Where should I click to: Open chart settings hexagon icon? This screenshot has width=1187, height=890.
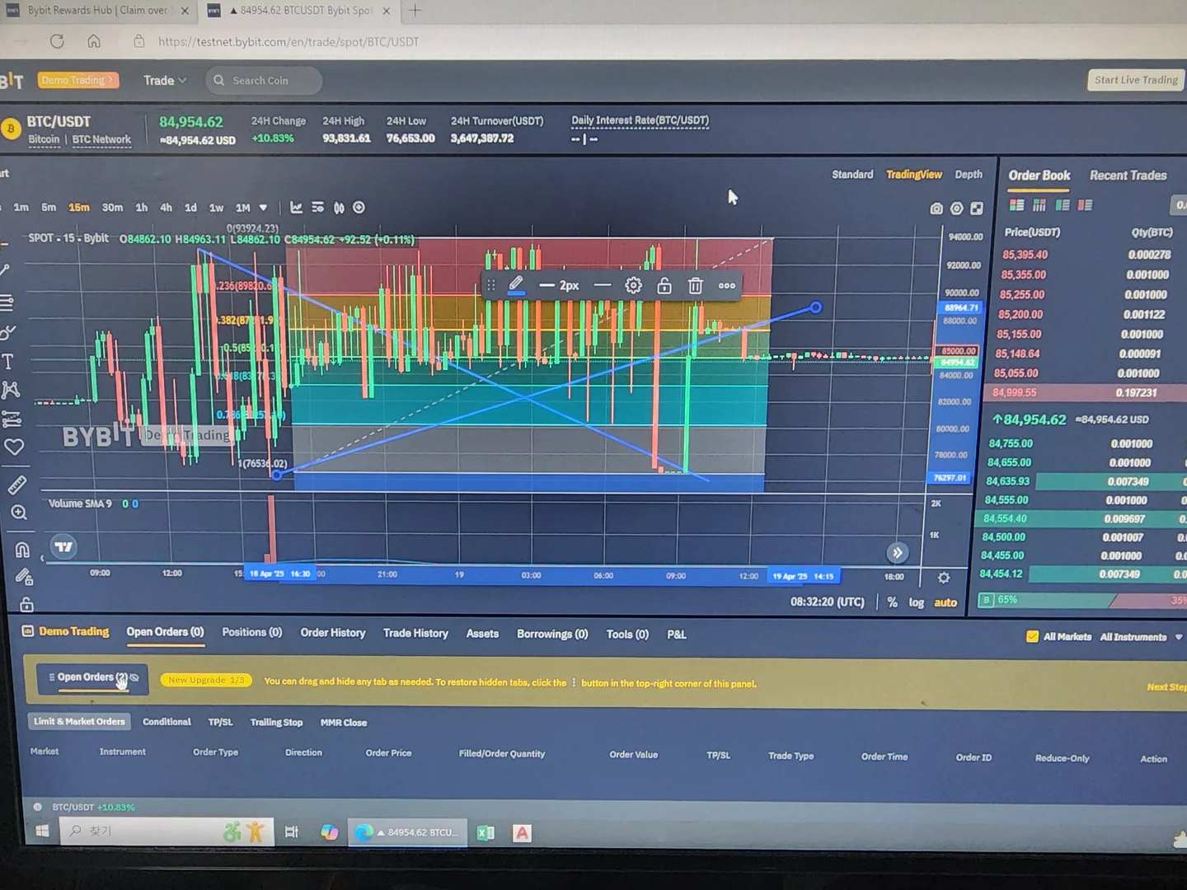956,208
